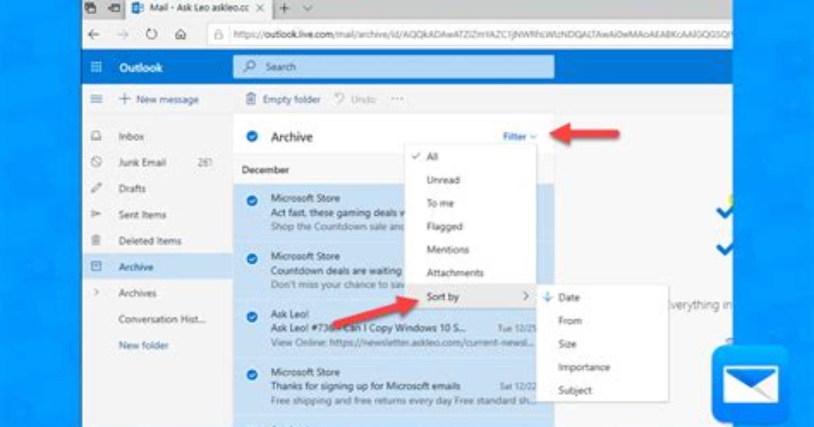
Task: Click Empty folder in the toolbar
Action: point(283,99)
